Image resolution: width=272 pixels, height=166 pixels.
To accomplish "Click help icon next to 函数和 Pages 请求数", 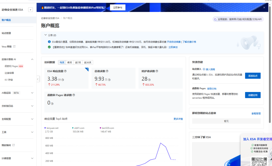I will pos(74,95).
